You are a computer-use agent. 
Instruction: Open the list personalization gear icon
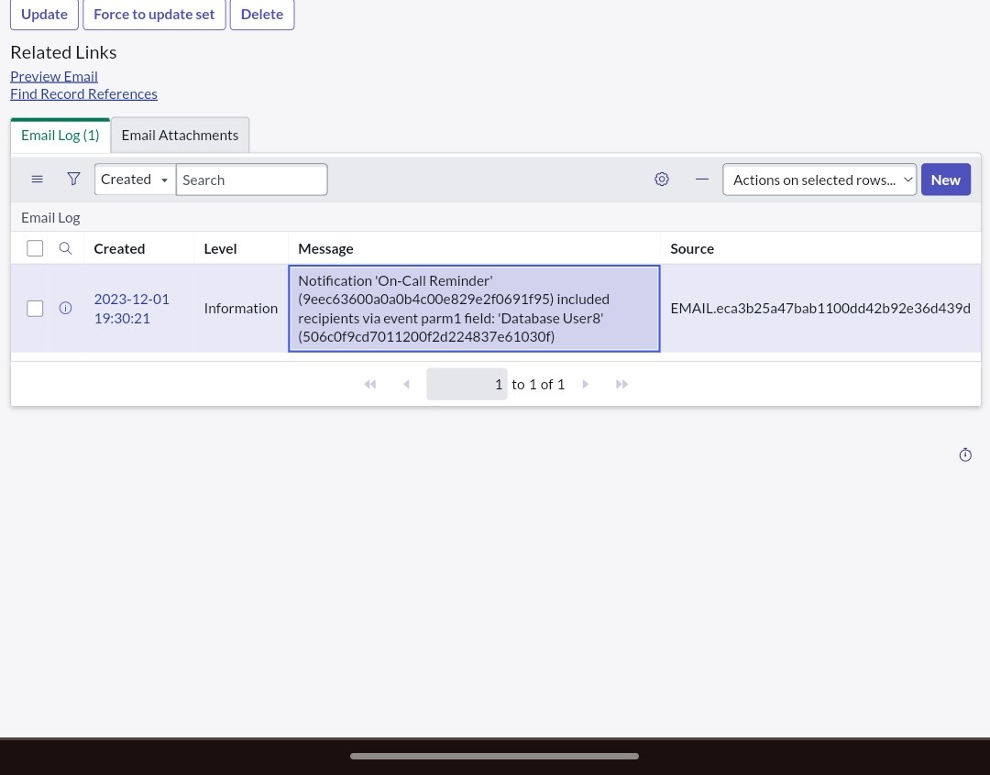661,179
